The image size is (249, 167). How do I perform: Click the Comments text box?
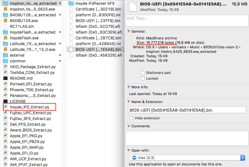[187, 138]
